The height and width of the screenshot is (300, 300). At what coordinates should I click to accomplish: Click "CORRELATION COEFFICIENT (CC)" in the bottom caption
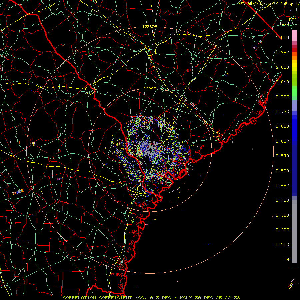pyautogui.click(x=105, y=298)
